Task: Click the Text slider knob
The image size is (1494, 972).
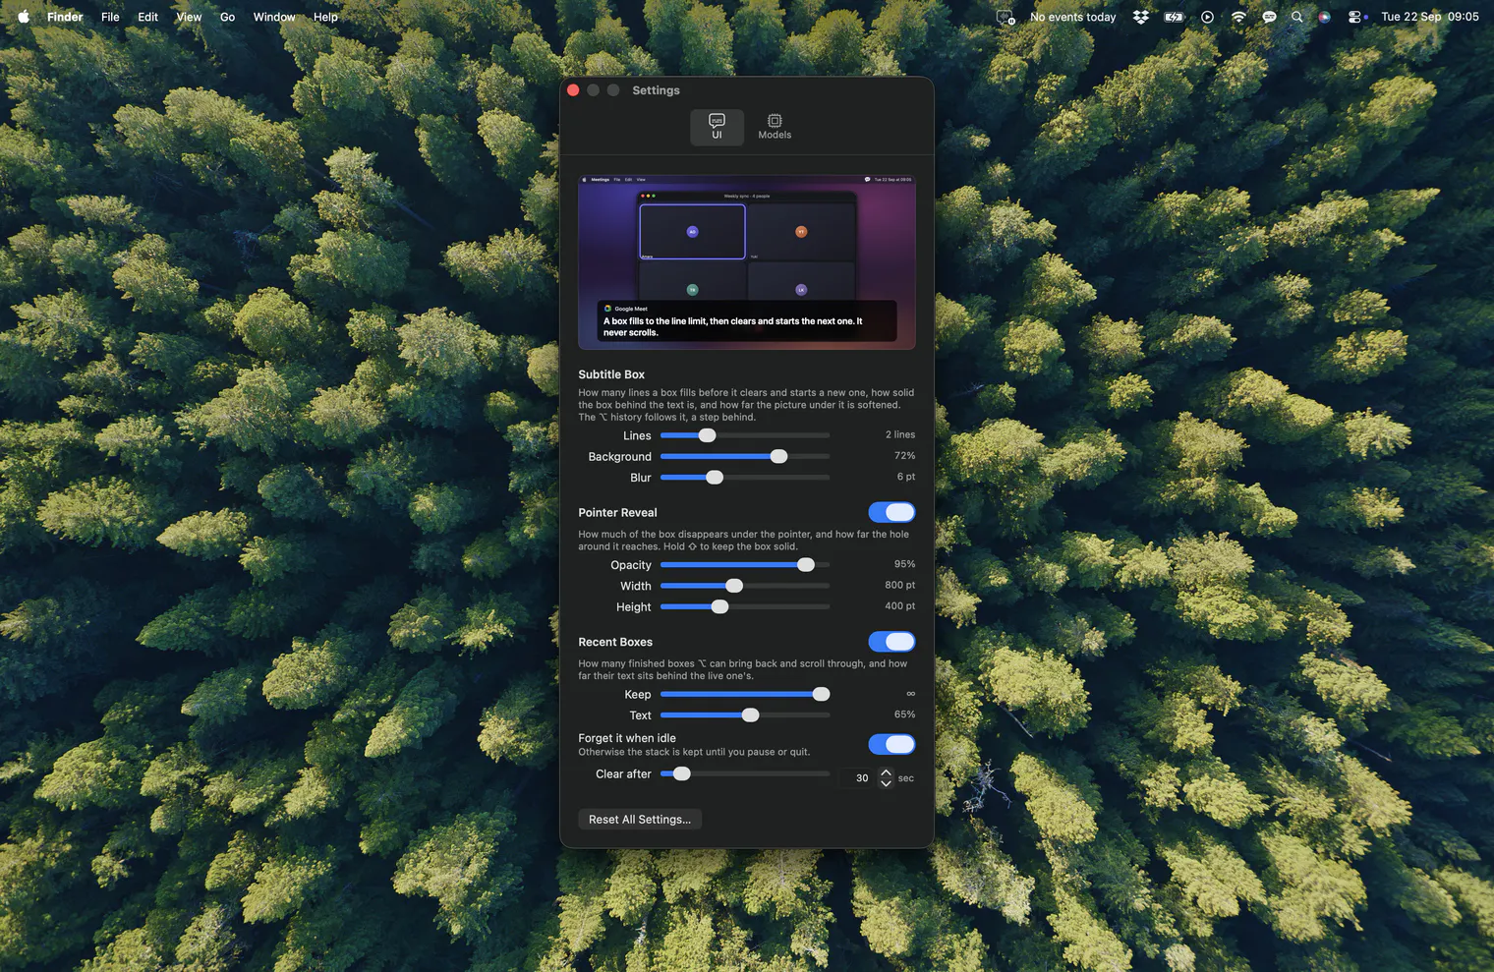Action: (x=750, y=715)
